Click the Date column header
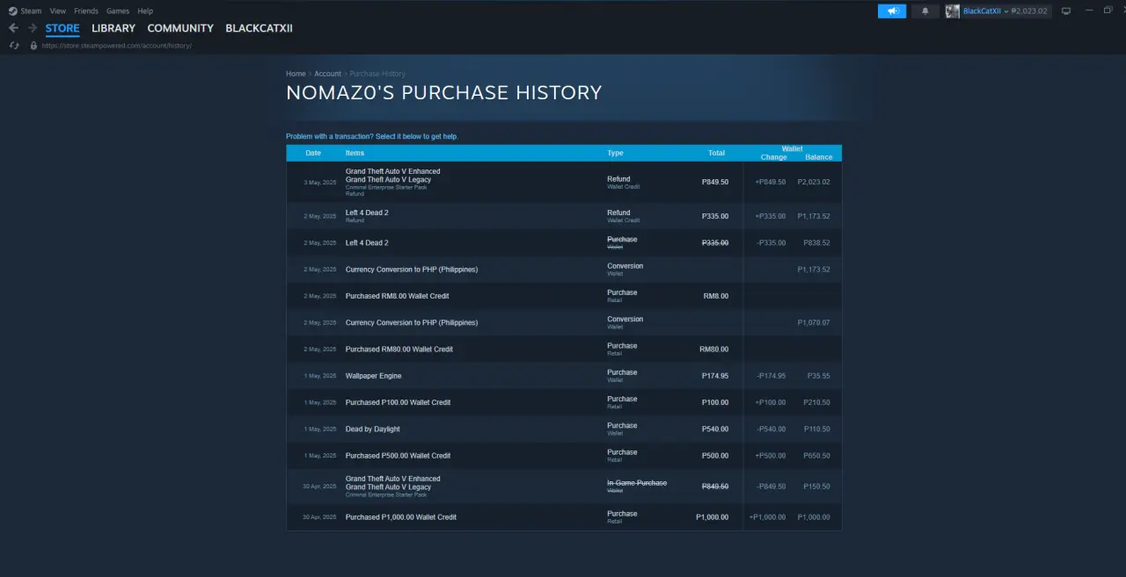Viewport: 1126px width, 577px height. (x=313, y=153)
